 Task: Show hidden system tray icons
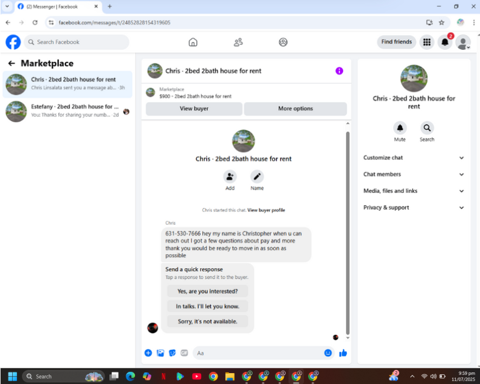pyautogui.click(x=412, y=376)
